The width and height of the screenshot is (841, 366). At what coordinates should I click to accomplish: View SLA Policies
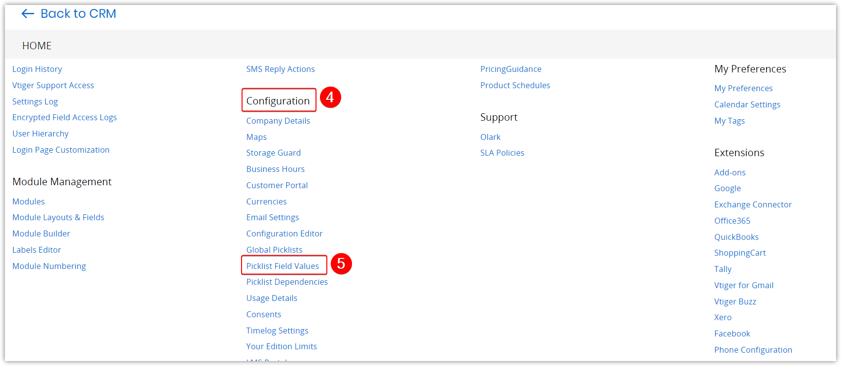[502, 153]
